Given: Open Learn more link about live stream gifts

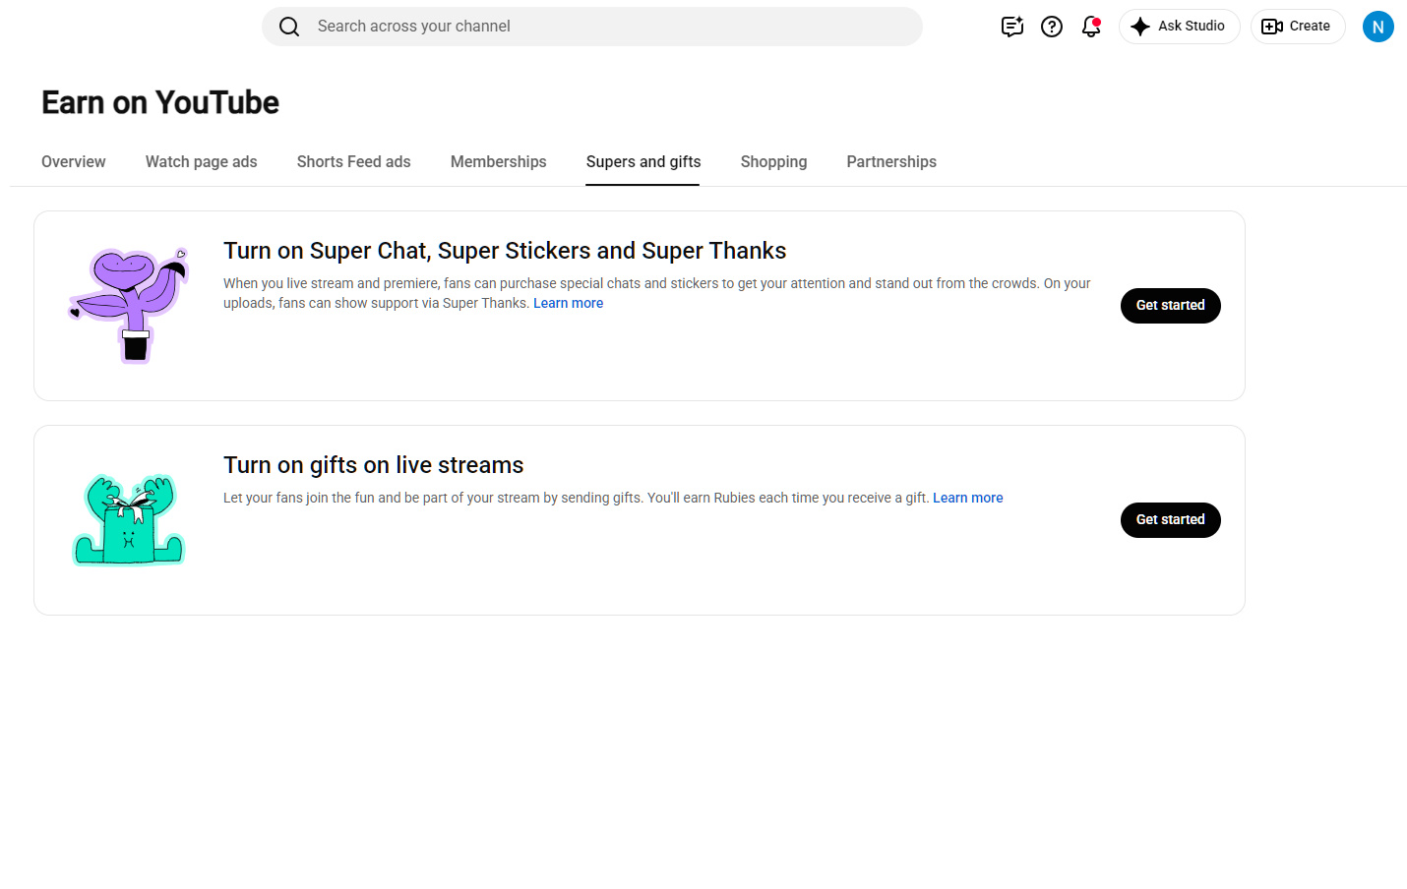Looking at the screenshot, I should (968, 498).
